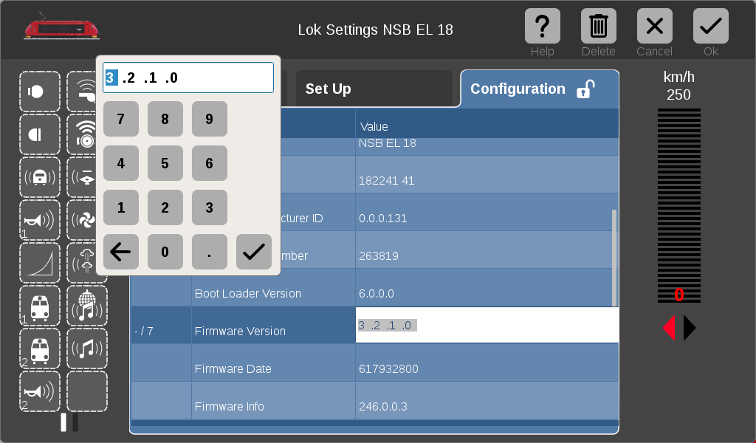Set direction with red left arrow
The image size is (756, 443).
(x=669, y=329)
